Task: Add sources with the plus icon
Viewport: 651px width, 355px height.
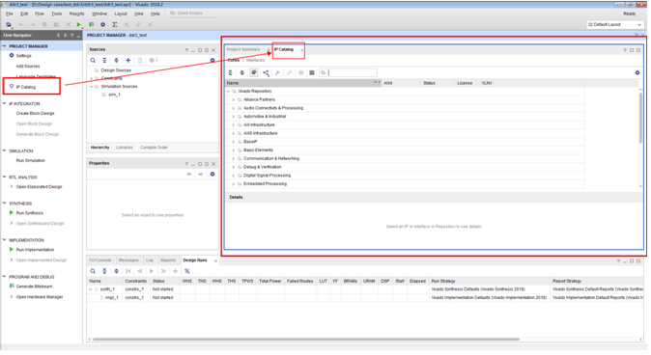Action: (x=127, y=61)
